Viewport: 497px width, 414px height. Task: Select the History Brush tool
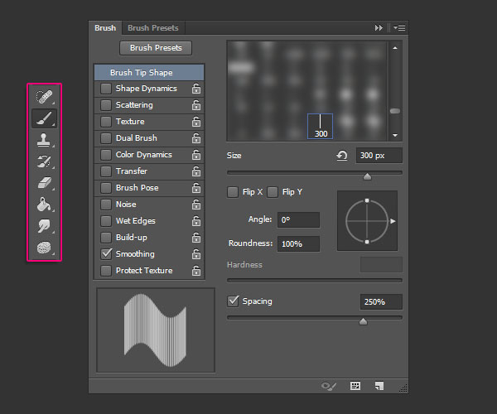coord(43,162)
